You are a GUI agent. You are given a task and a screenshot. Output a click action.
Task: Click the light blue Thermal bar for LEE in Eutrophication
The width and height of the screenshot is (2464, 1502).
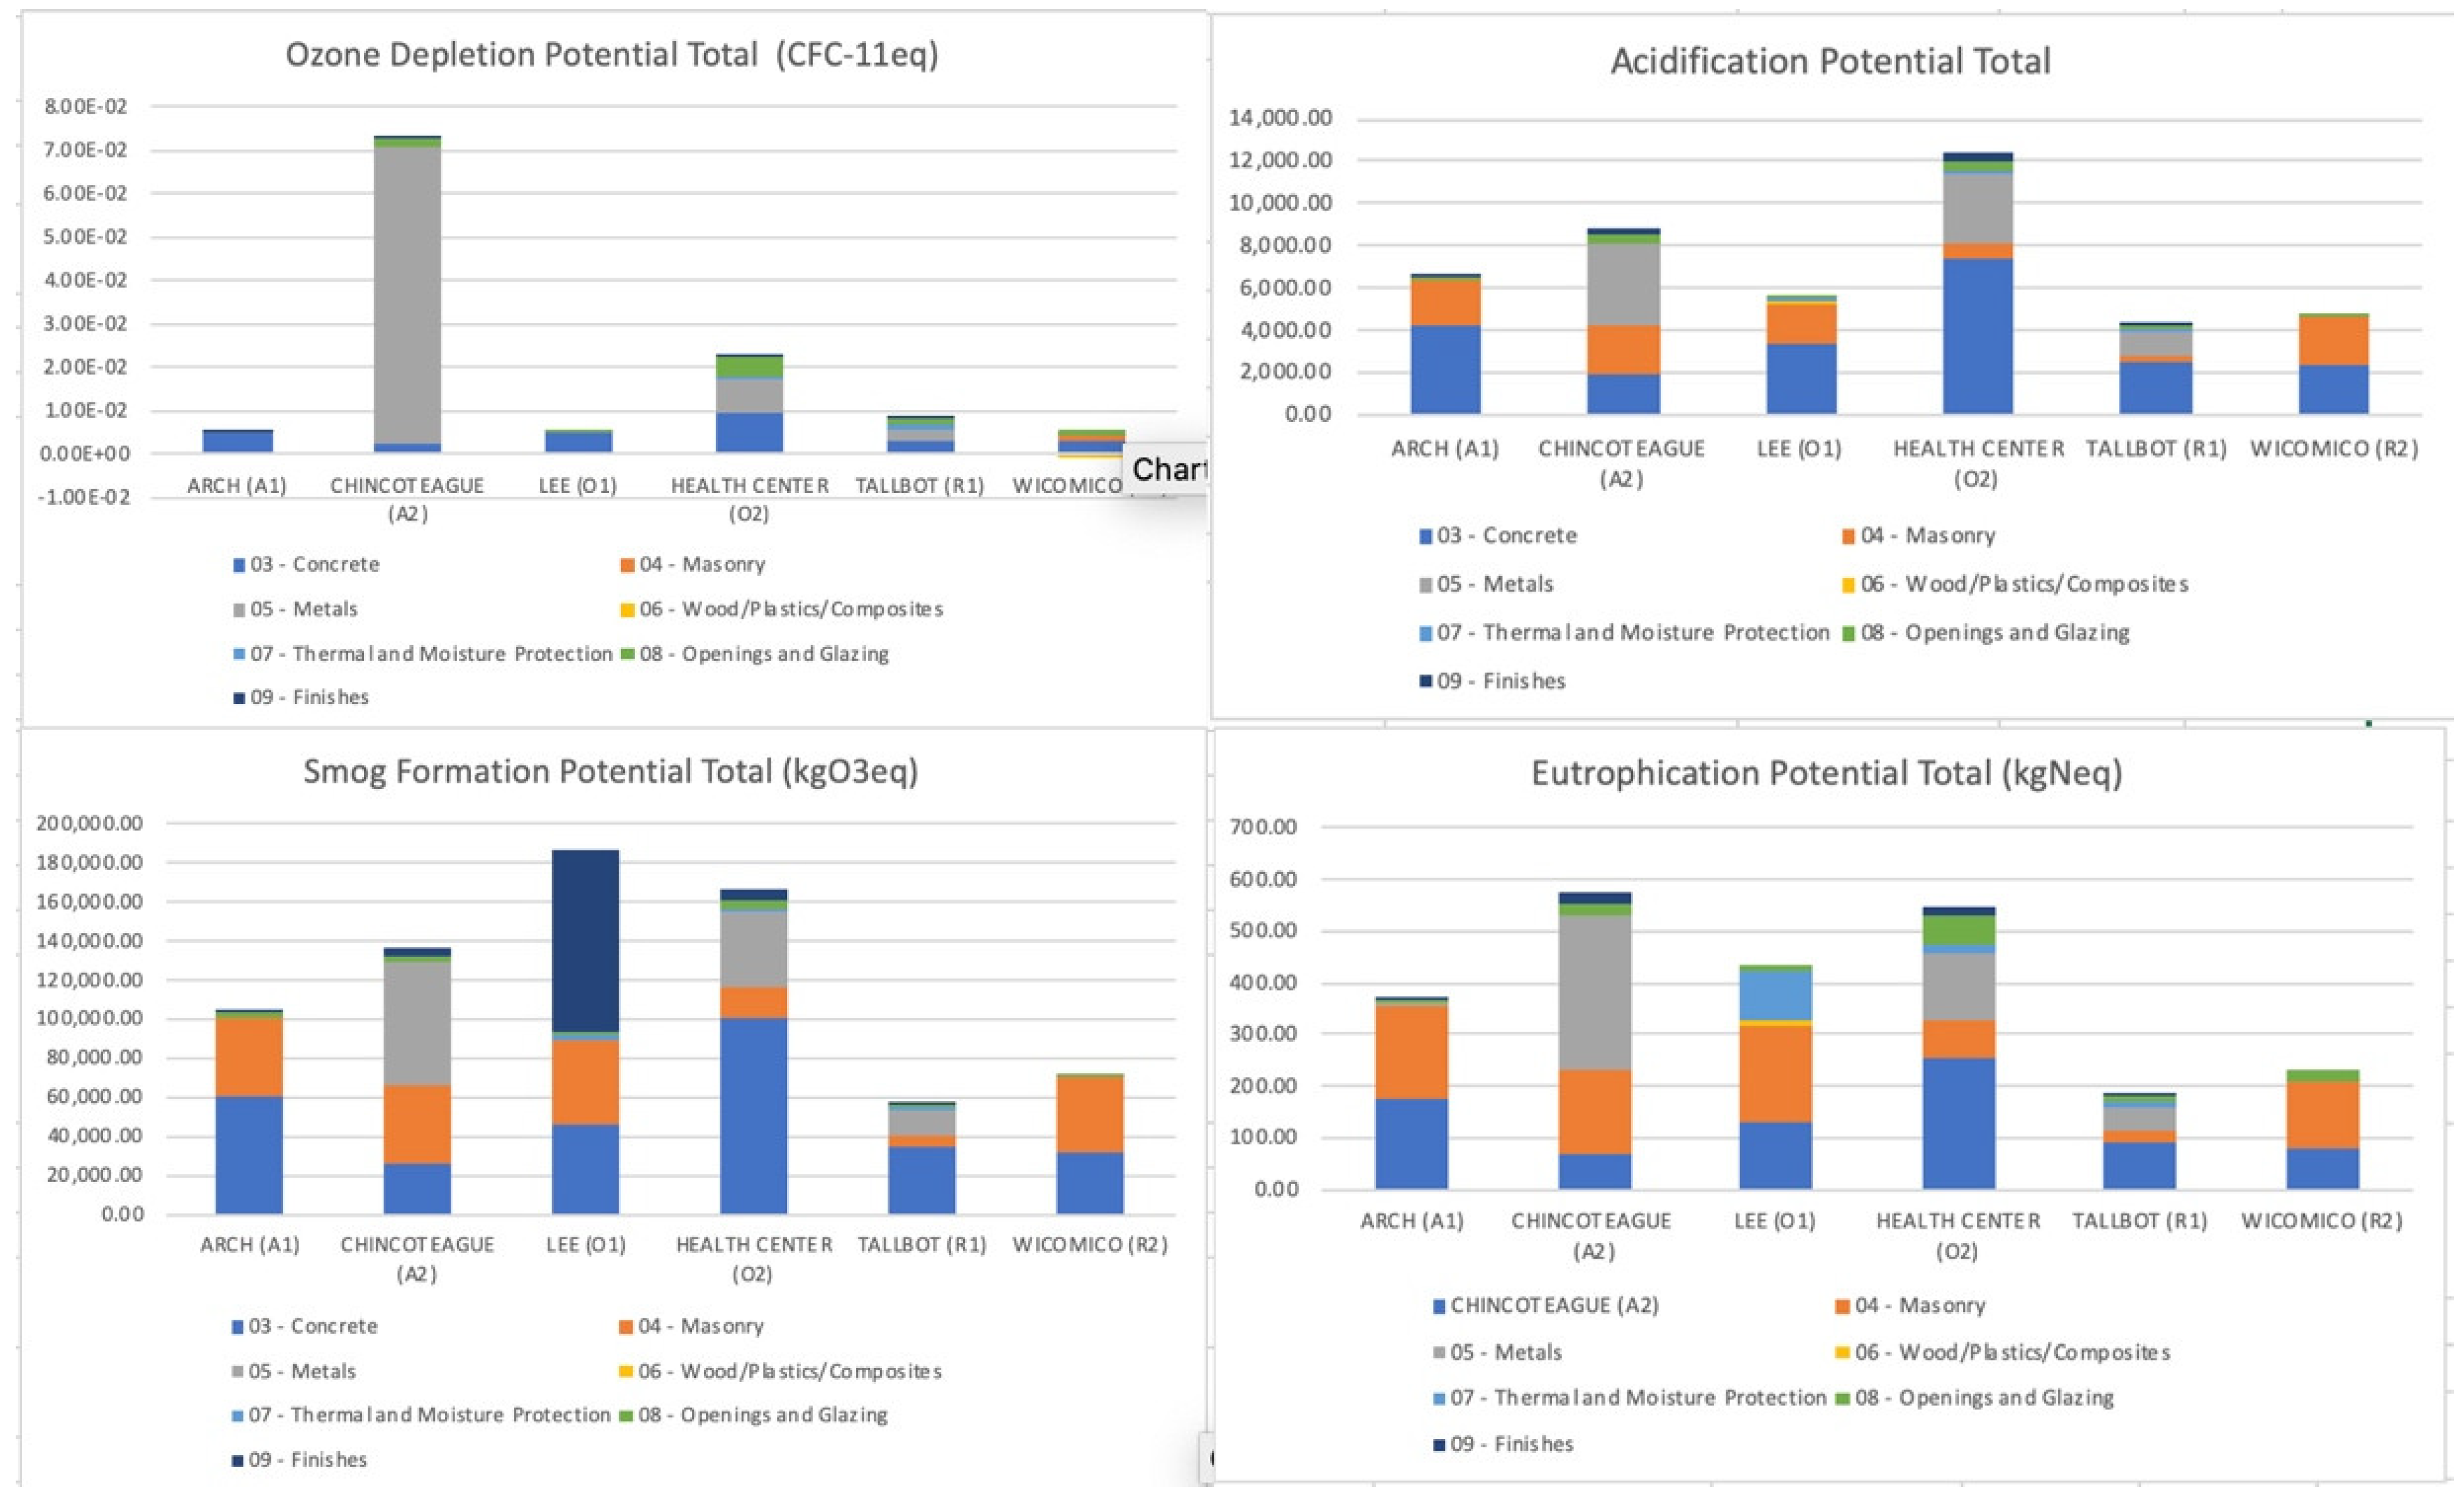point(1775,995)
